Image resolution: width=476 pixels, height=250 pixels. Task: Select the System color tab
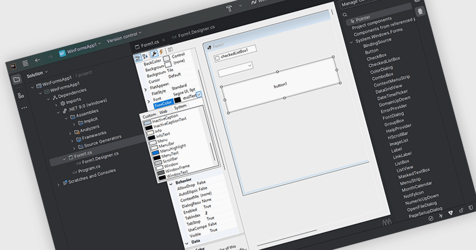click(180, 107)
